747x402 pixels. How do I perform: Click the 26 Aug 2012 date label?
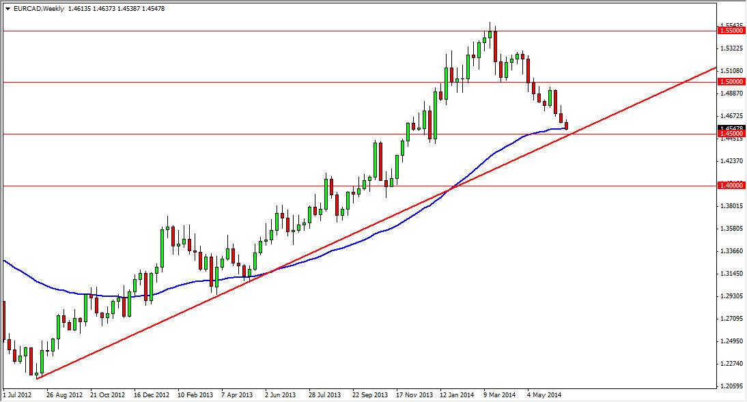(x=65, y=395)
